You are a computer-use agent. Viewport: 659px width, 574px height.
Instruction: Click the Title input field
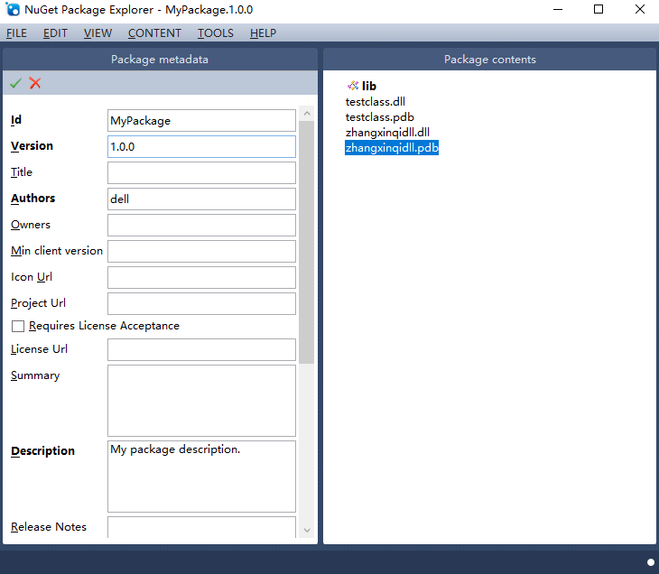(x=201, y=172)
